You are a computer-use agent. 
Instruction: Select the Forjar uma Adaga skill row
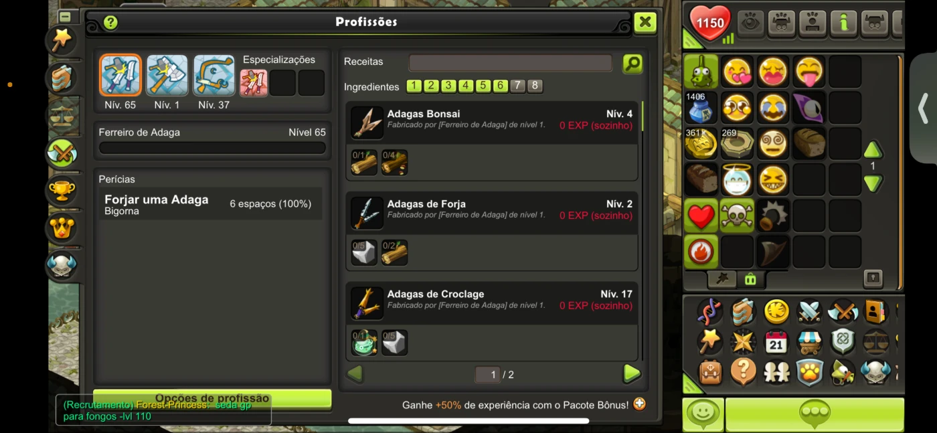[x=211, y=203]
